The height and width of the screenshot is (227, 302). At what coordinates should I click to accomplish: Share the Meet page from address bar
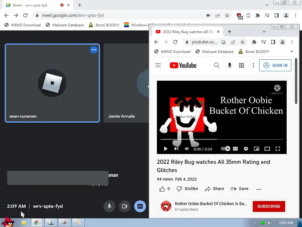pos(218,15)
